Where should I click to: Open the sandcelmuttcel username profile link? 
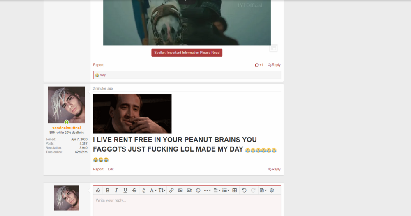pos(66,128)
